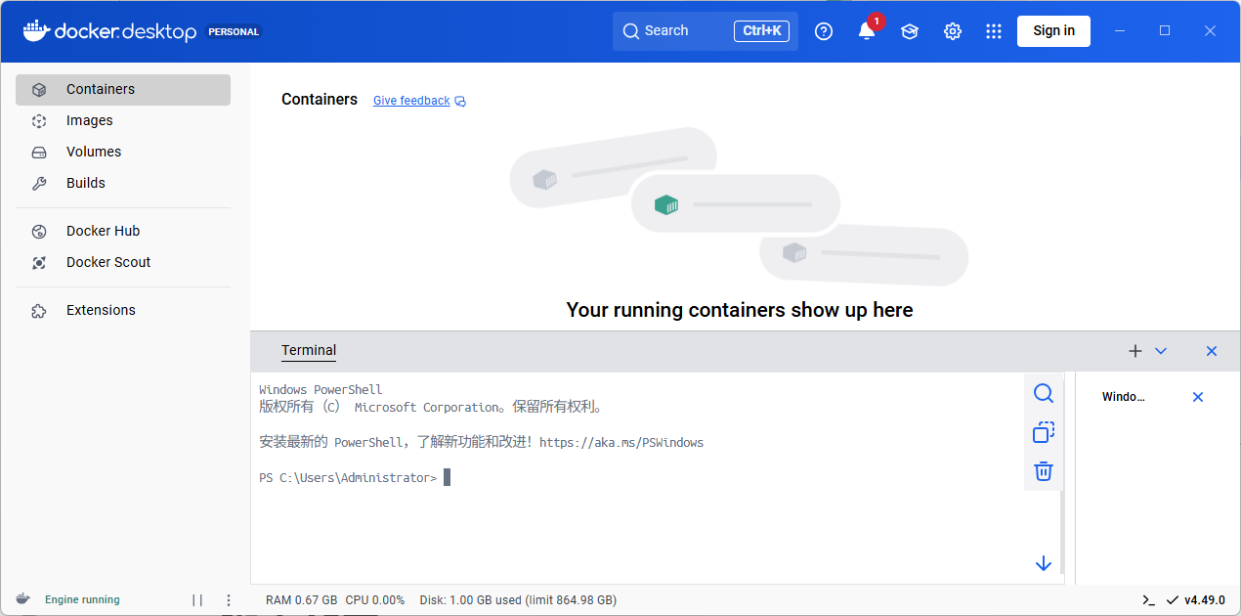
Task: Search the terminal with the magnifier icon
Action: tap(1044, 393)
